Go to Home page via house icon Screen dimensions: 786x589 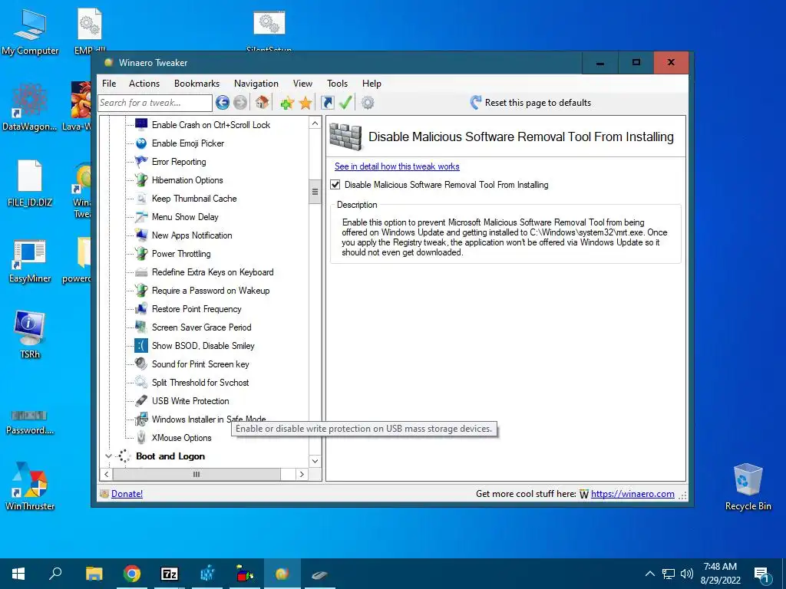[x=262, y=102]
